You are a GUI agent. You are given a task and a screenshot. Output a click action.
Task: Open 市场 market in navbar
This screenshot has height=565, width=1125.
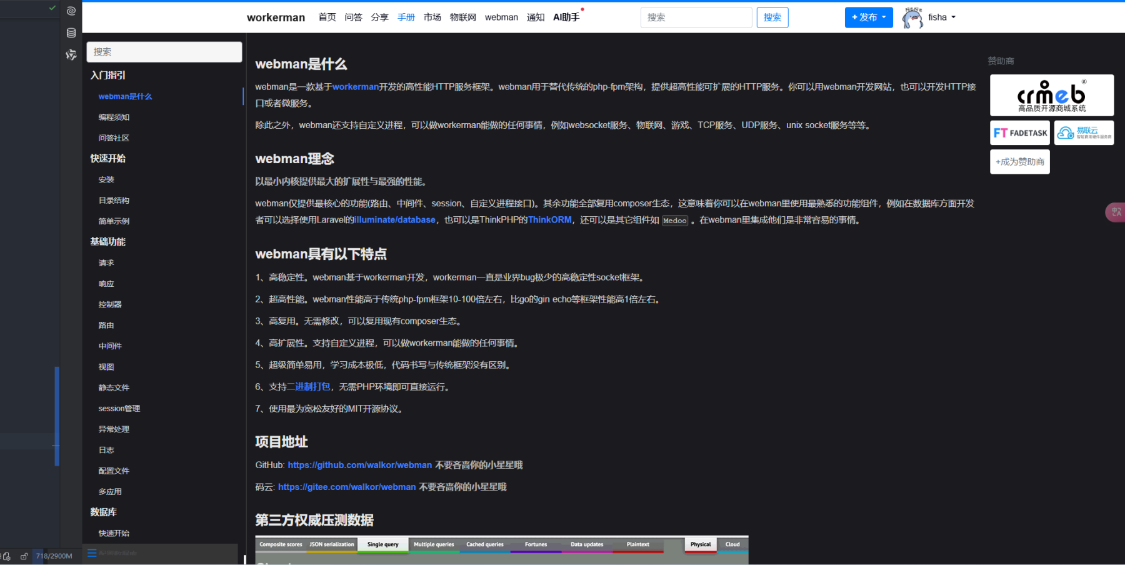click(432, 17)
